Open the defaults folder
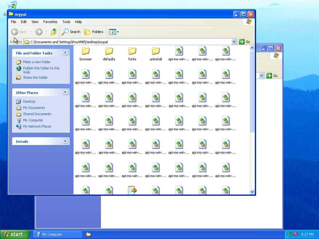 109,54
